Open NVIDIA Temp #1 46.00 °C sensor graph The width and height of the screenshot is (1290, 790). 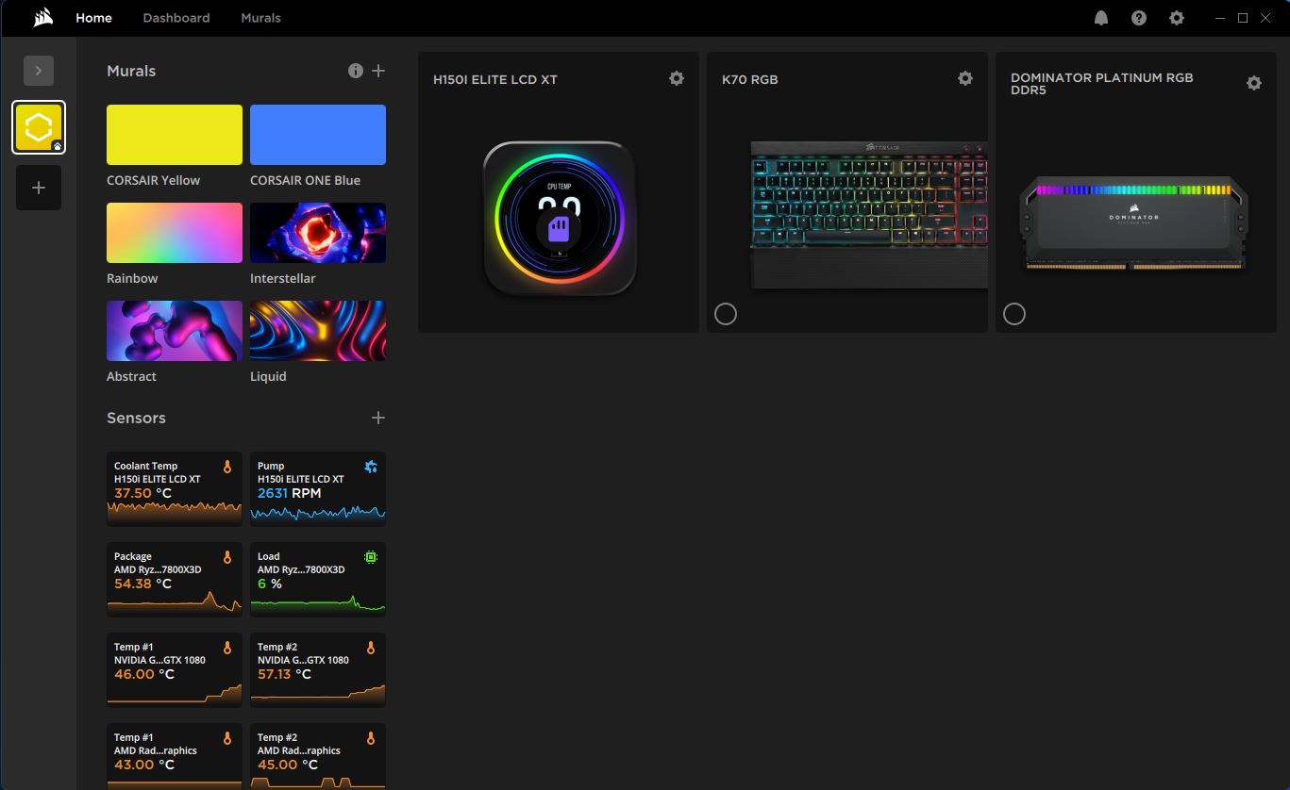point(175,694)
